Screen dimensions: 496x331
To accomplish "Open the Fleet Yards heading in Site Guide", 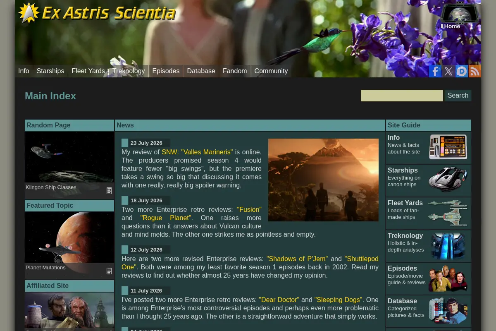I will pos(405,203).
